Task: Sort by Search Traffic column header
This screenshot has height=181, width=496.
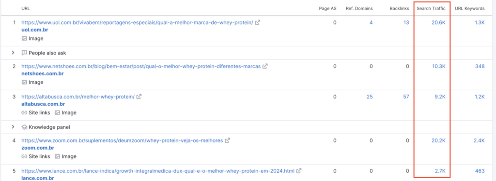Action: 431,9
